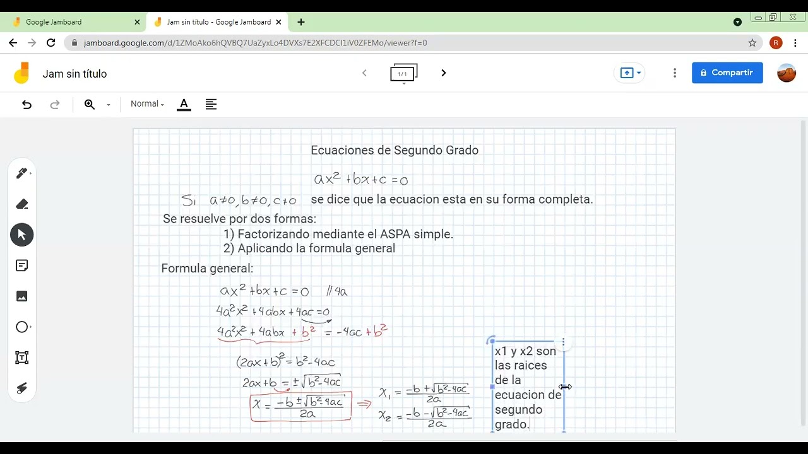Viewport: 808px width, 454px height.
Task: Select the Eraser tool
Action: click(x=22, y=204)
